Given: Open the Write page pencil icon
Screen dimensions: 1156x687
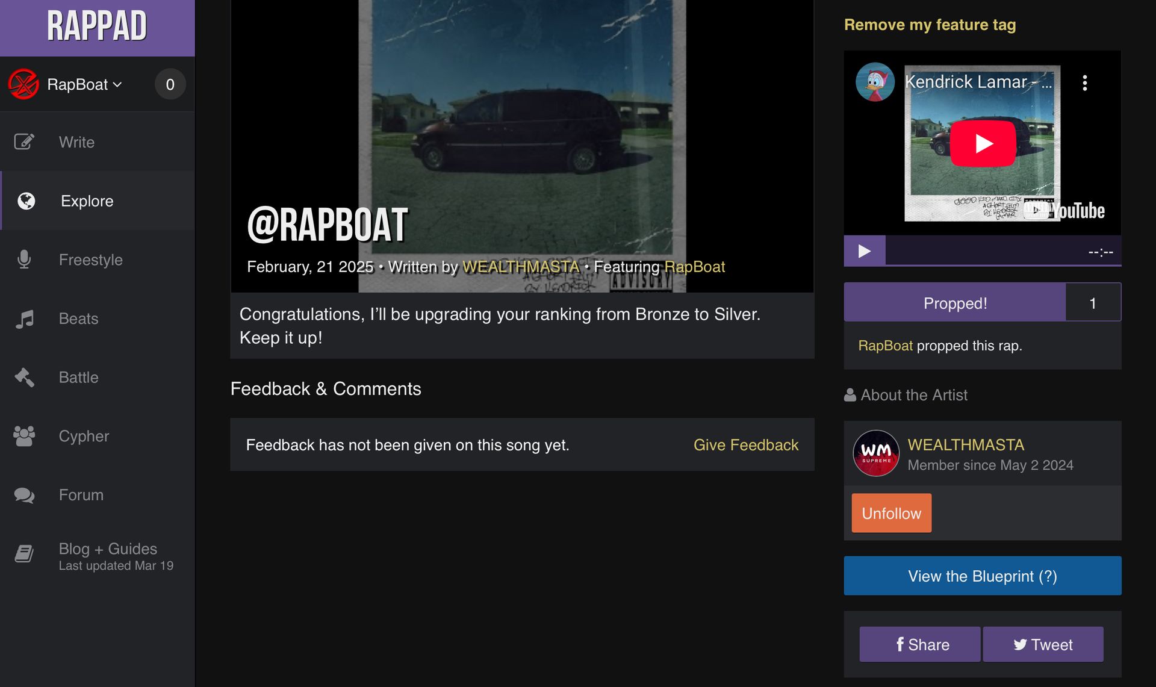Looking at the screenshot, I should pyautogui.click(x=24, y=142).
